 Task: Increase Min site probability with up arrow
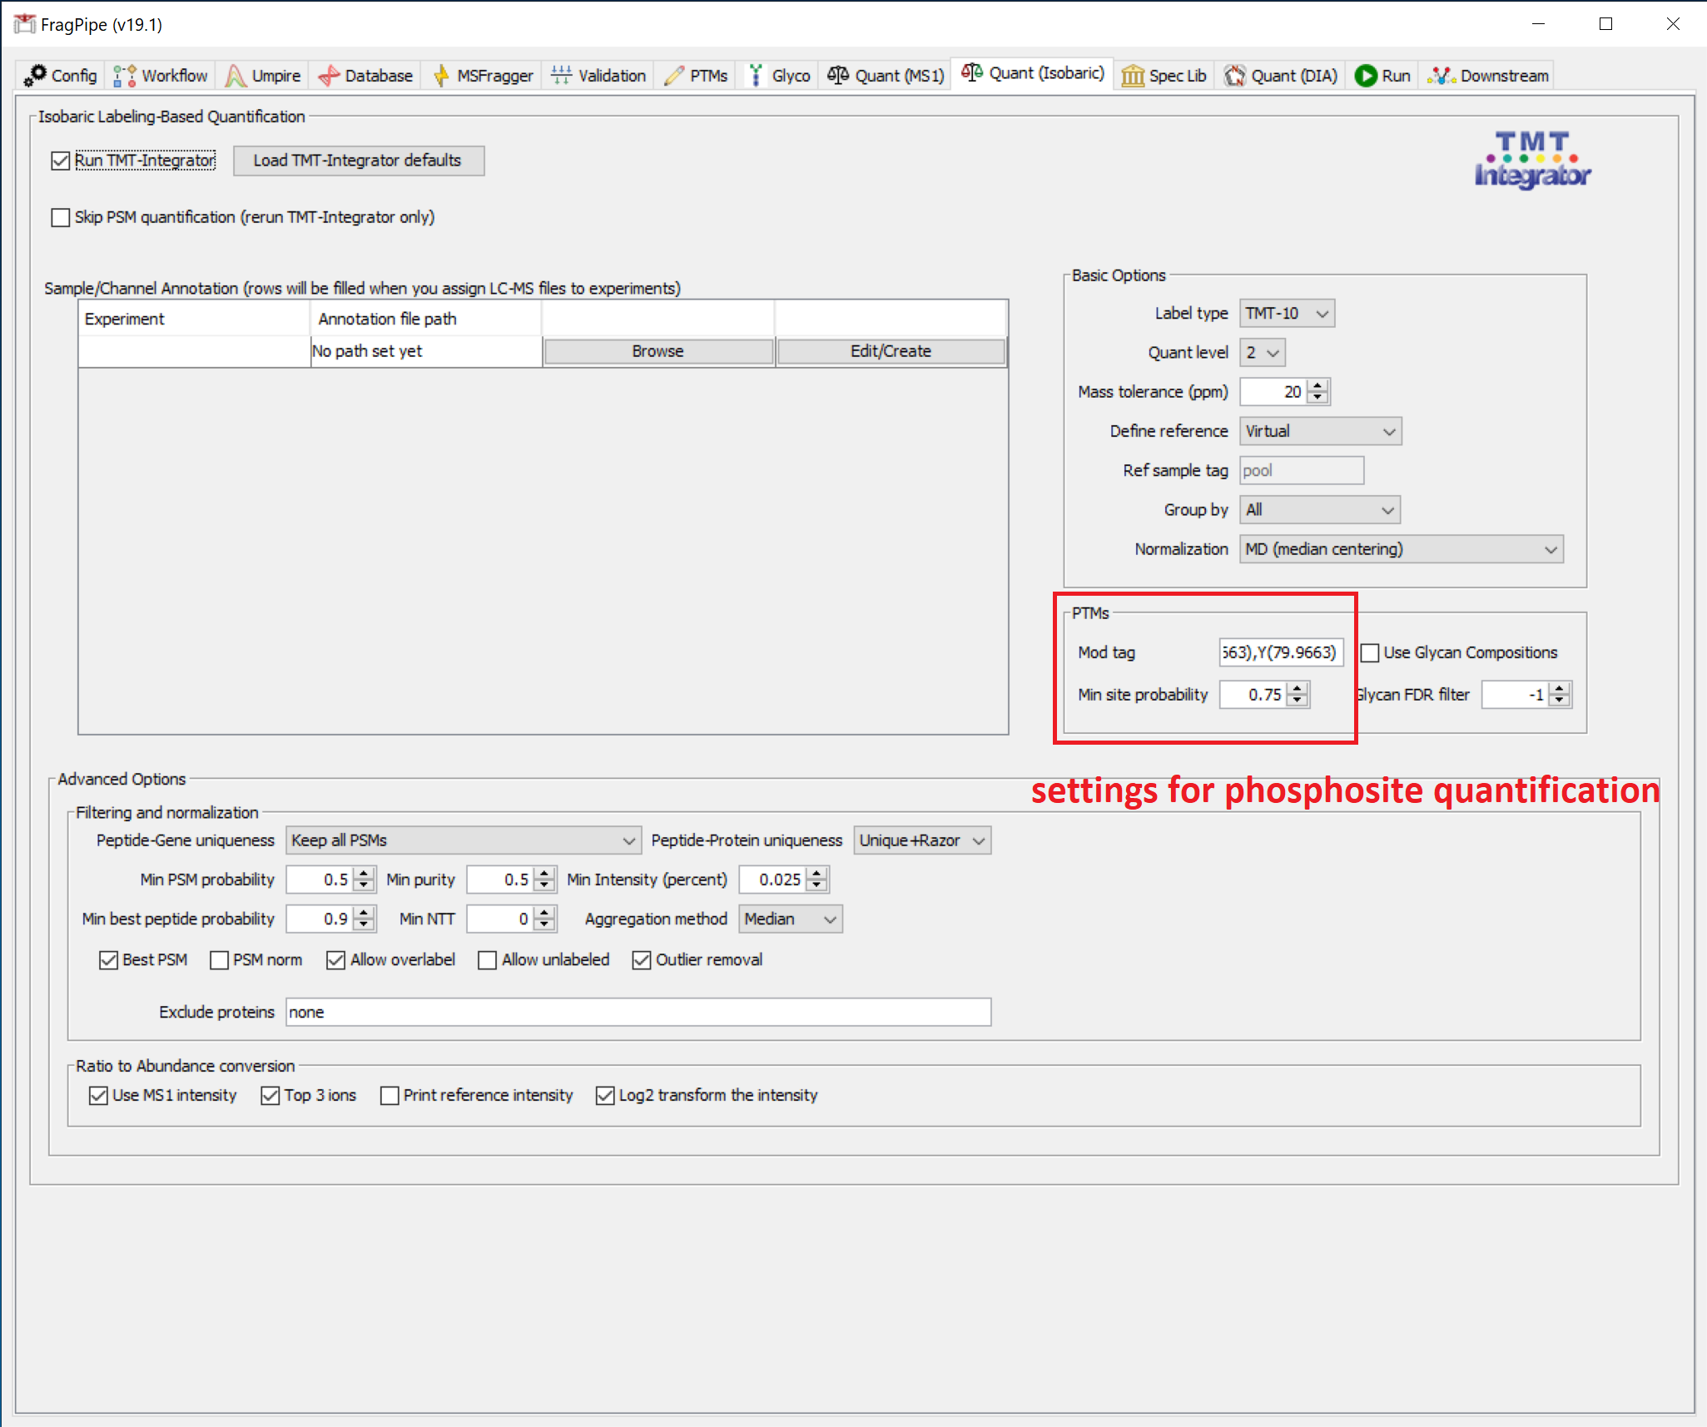coord(1298,688)
